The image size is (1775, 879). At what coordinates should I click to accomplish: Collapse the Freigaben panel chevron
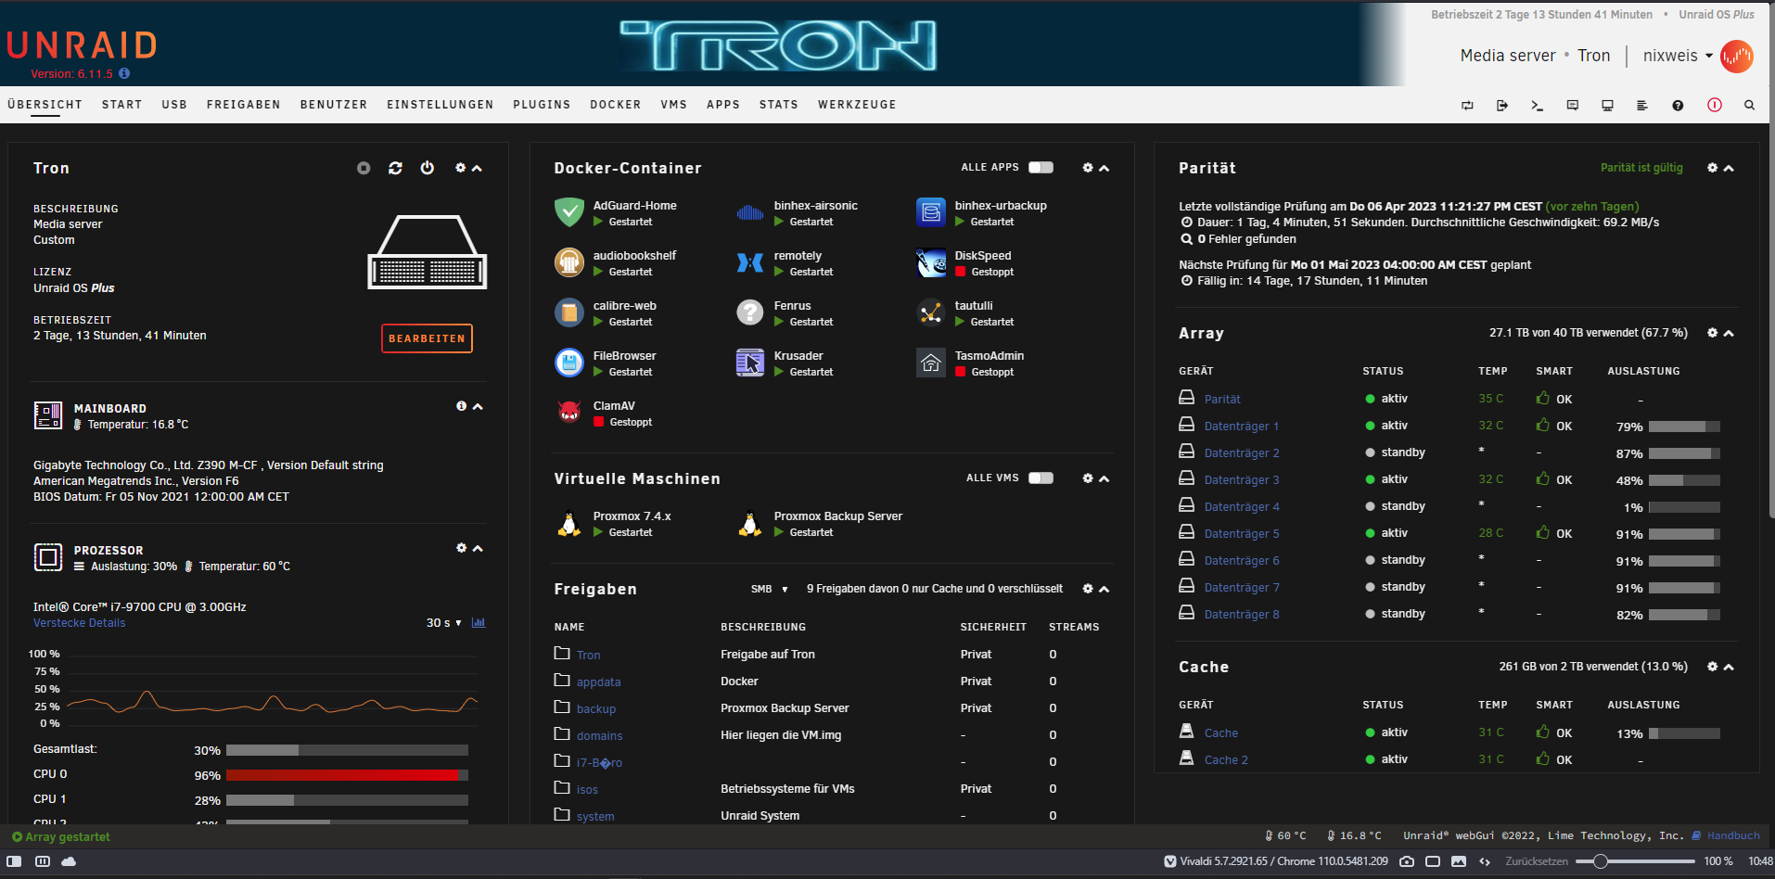pyautogui.click(x=1104, y=589)
